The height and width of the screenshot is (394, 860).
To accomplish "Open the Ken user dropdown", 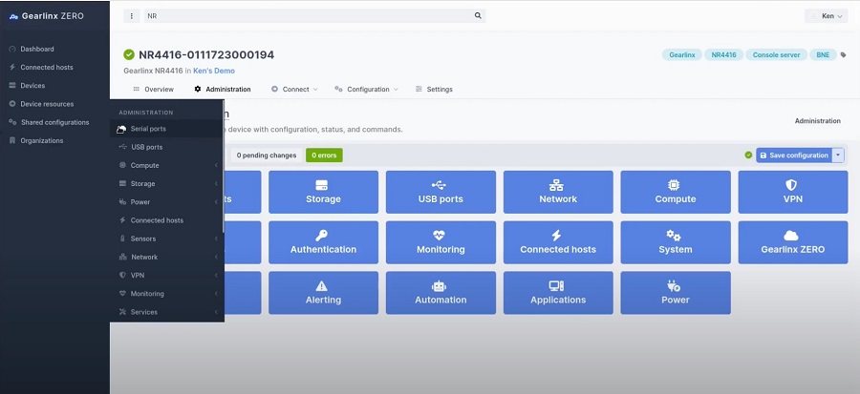I will point(827,16).
